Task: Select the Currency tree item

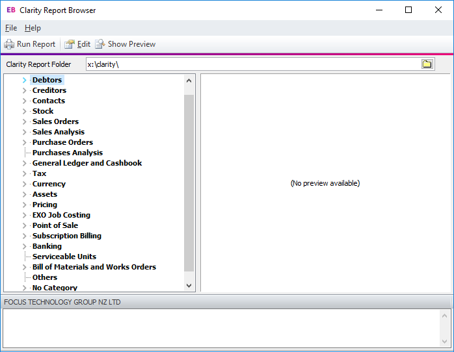Action: [x=49, y=184]
